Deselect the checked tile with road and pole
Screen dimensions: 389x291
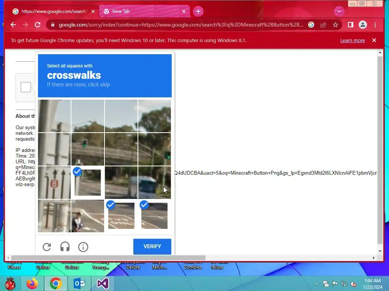tap(88, 183)
